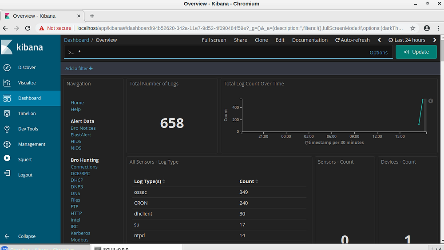Click the Kibana logo
The image size is (444, 250).
point(22,47)
